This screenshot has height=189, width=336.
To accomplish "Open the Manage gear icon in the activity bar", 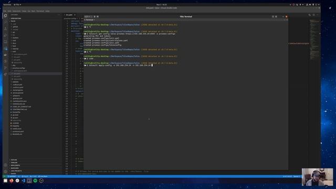I will (x=5, y=172).
